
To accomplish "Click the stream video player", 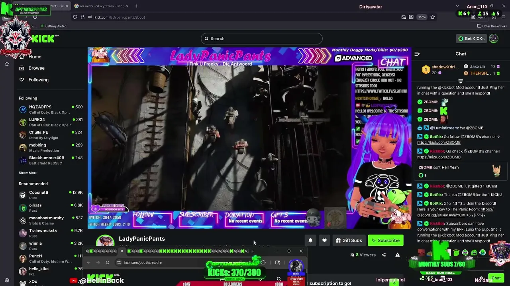I will tap(249, 138).
